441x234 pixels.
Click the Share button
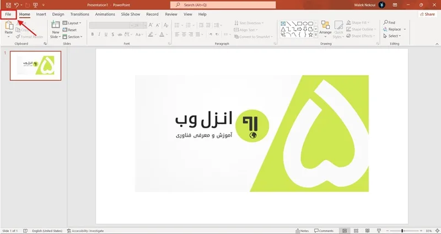click(428, 14)
